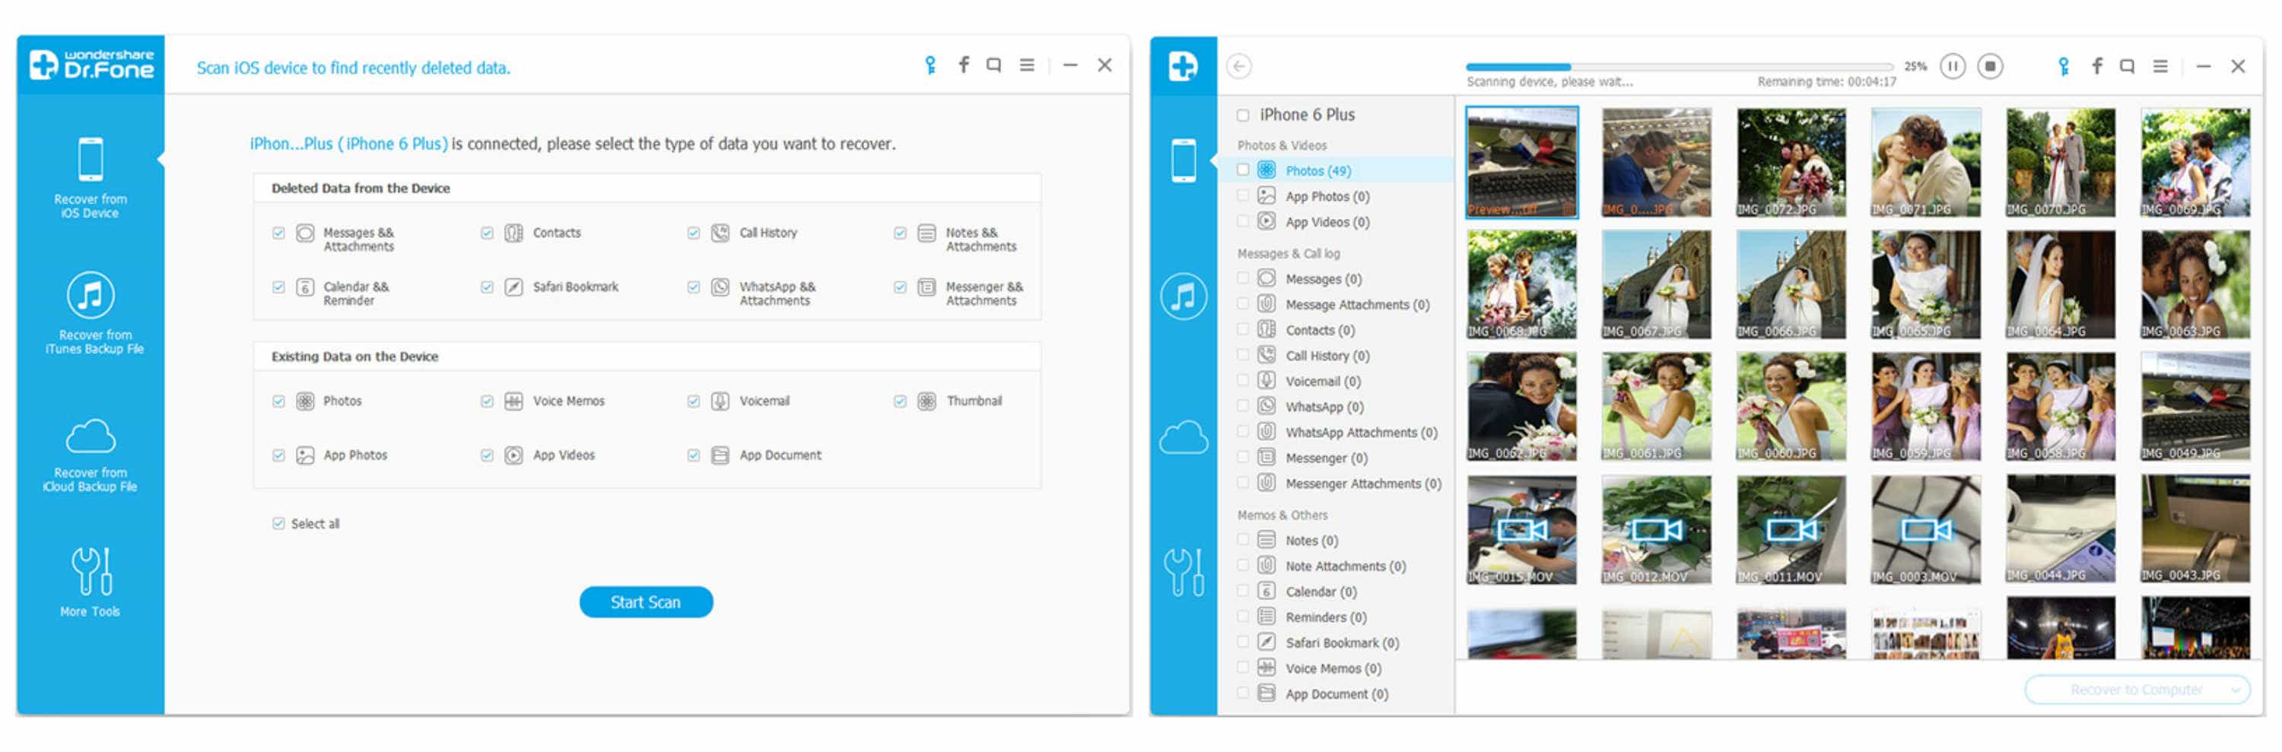Pause the scan in progress
Screen dimensions: 2282x752
pyautogui.click(x=1953, y=66)
